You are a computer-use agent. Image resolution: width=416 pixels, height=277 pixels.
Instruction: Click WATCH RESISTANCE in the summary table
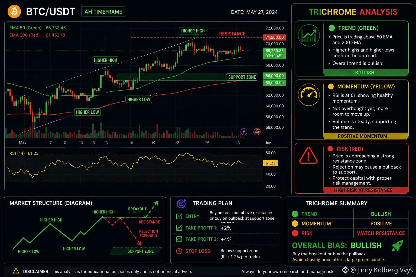tap(381, 233)
